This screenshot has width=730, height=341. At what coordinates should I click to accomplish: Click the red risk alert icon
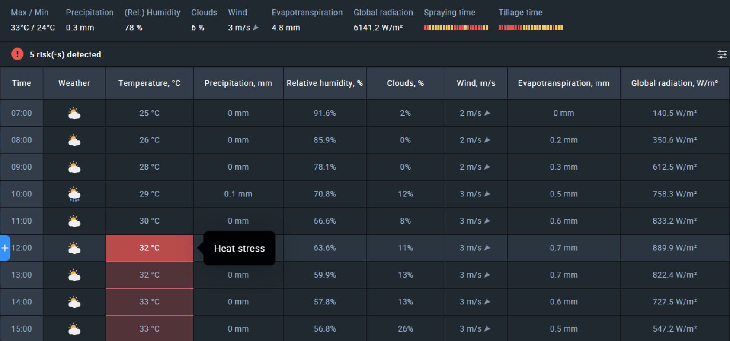coord(17,54)
